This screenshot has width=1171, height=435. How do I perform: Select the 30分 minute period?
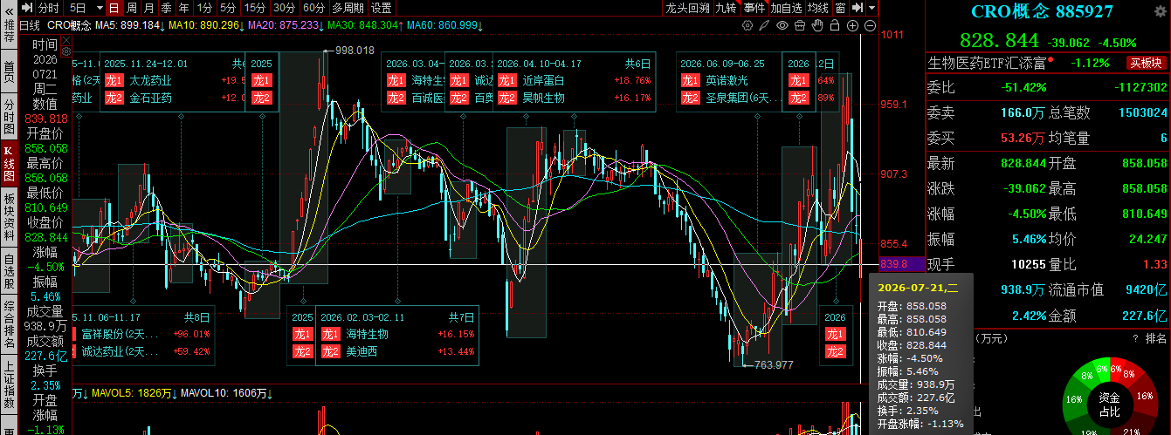coord(285,8)
